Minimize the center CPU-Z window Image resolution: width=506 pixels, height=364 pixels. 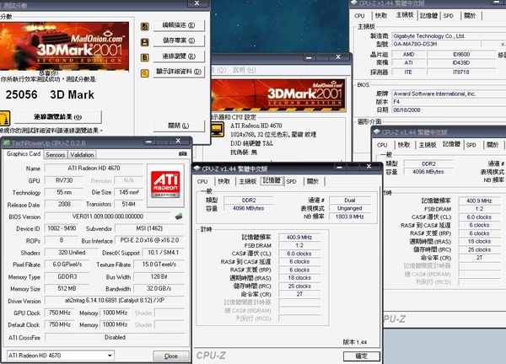(340, 167)
